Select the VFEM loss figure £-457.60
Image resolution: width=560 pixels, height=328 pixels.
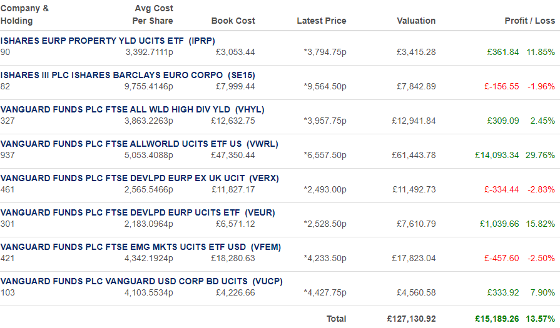pos(501,258)
